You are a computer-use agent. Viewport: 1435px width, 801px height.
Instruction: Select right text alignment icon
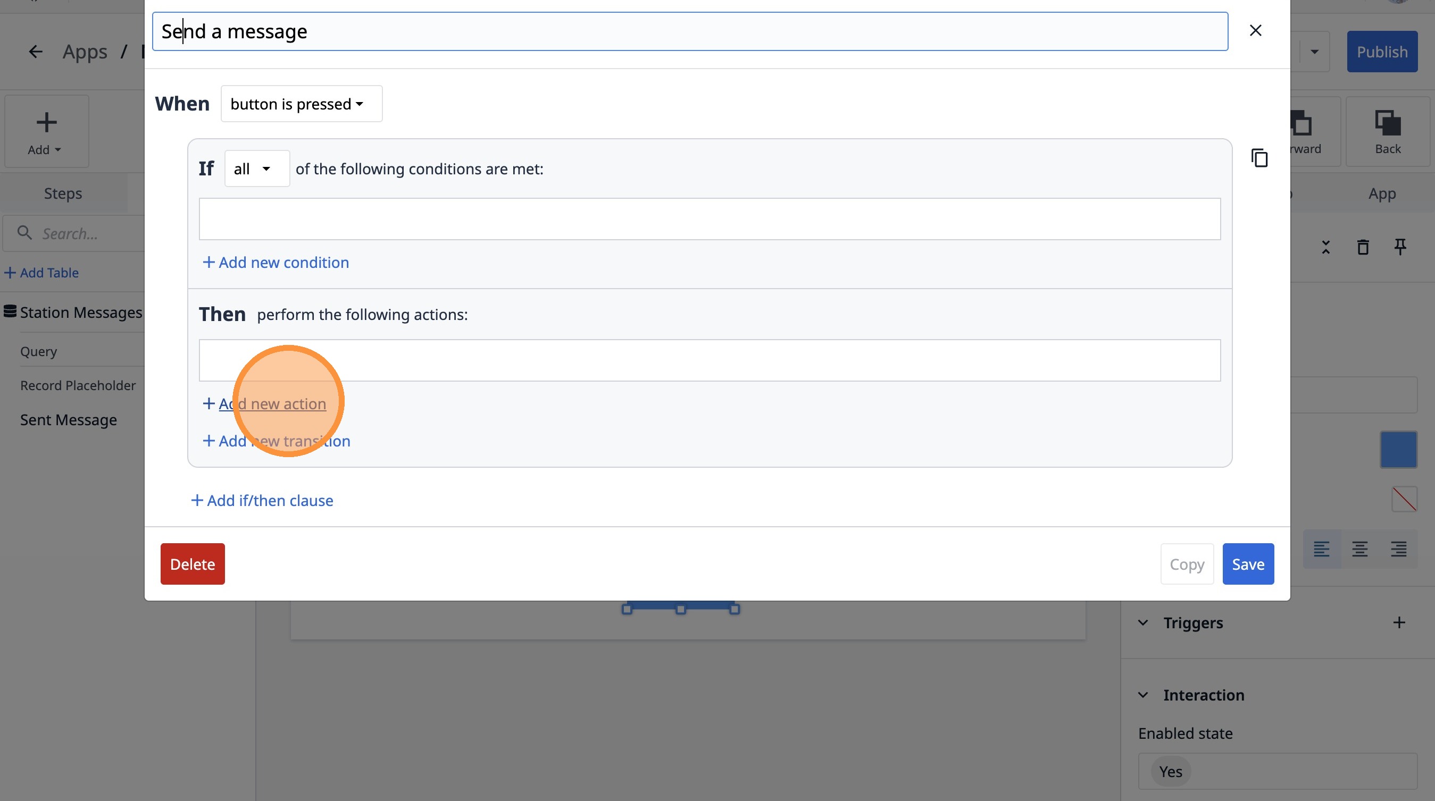(1398, 549)
